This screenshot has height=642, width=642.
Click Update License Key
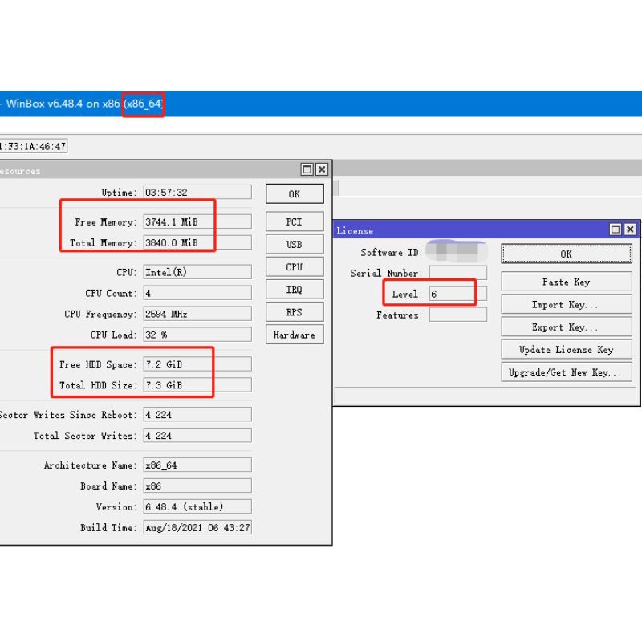coord(567,350)
